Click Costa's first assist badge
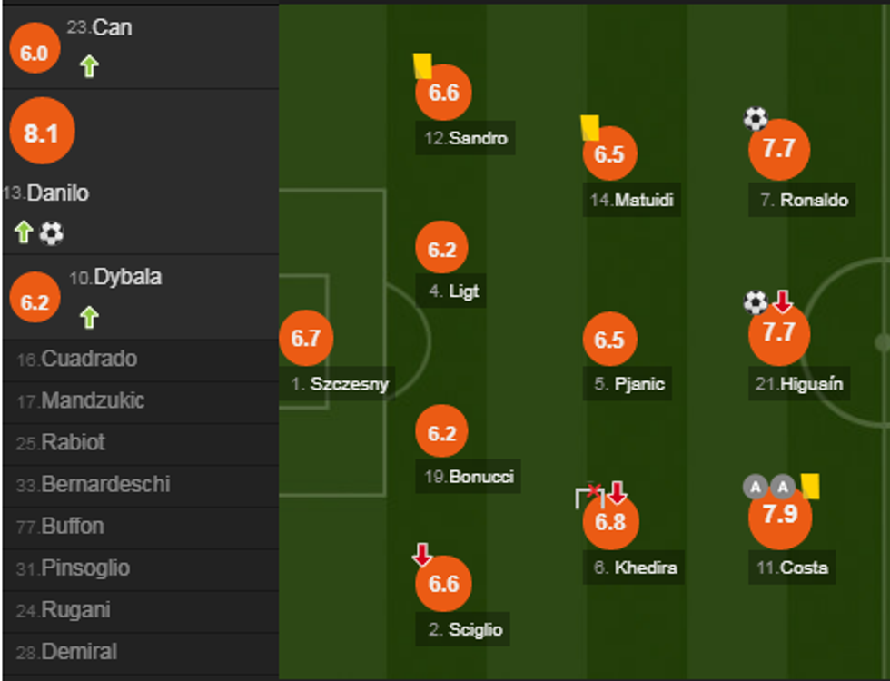Screen dimensions: 890x681 756,487
